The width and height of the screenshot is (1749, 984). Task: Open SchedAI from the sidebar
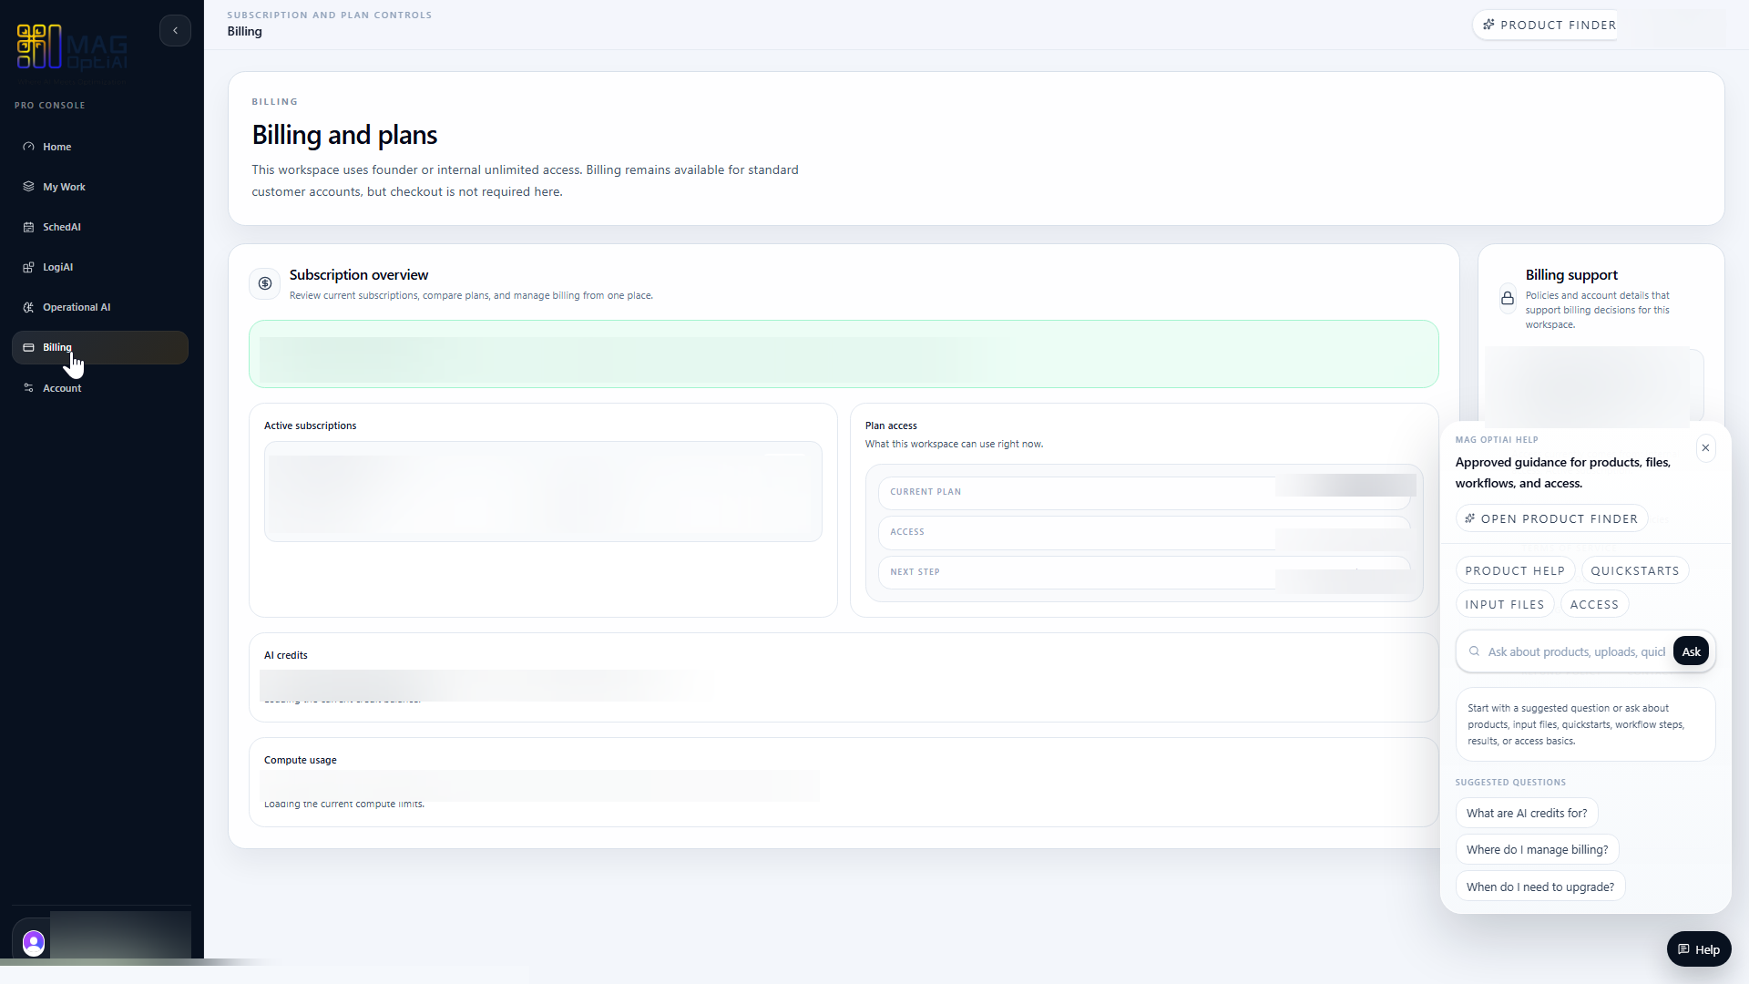100,227
